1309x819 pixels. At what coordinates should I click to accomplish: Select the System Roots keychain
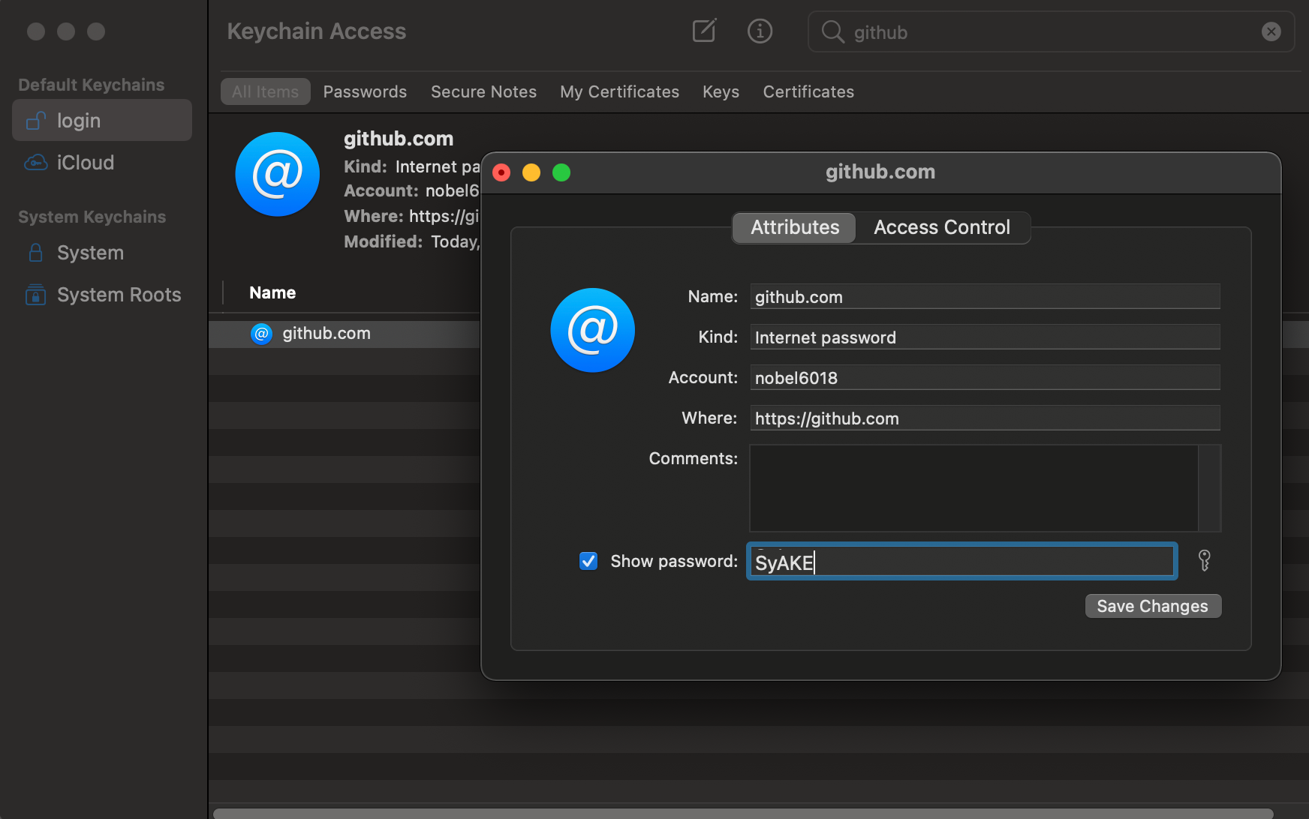(102, 295)
